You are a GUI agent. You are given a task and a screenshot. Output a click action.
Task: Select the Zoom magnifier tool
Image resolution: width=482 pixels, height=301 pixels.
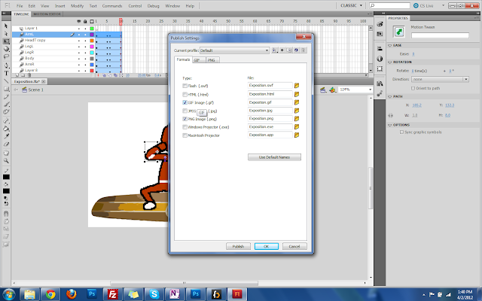[6, 160]
